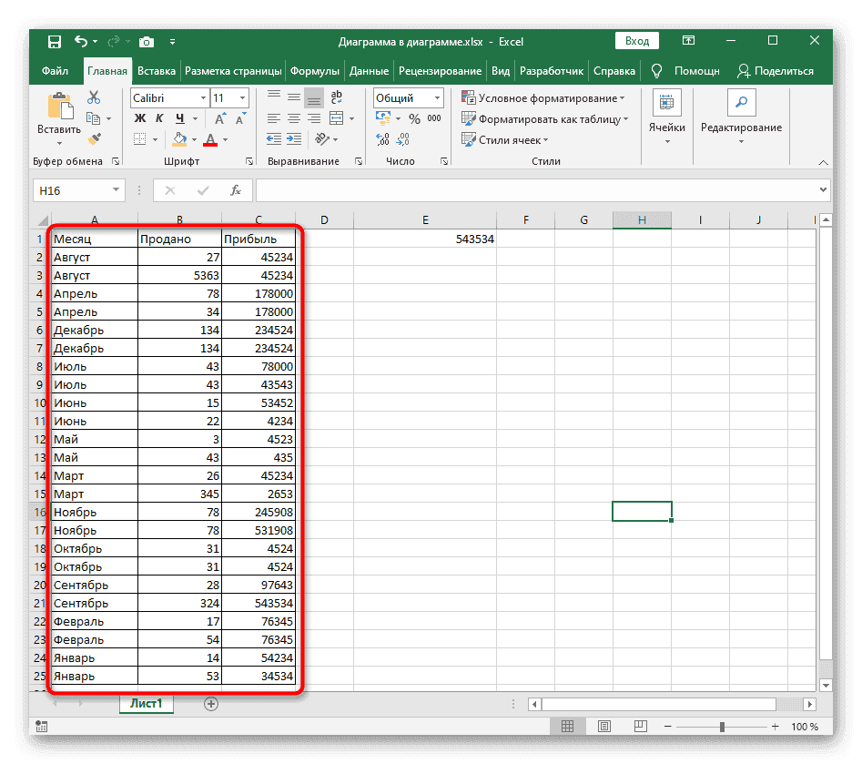Image resolution: width=862 pixels, height=764 pixels.
Task: Click the Вход sign-in button
Action: [x=637, y=41]
